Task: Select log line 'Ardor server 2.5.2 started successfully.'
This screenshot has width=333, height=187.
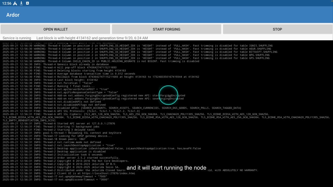Action: pyautogui.click(x=61, y=158)
